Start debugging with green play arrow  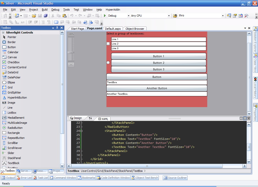coord(105,16)
